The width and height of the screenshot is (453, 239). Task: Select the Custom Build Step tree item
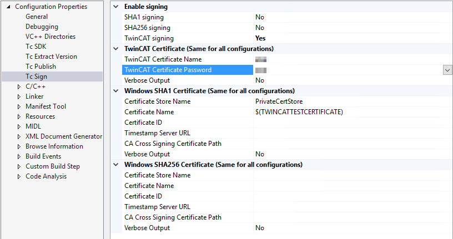coord(53,166)
